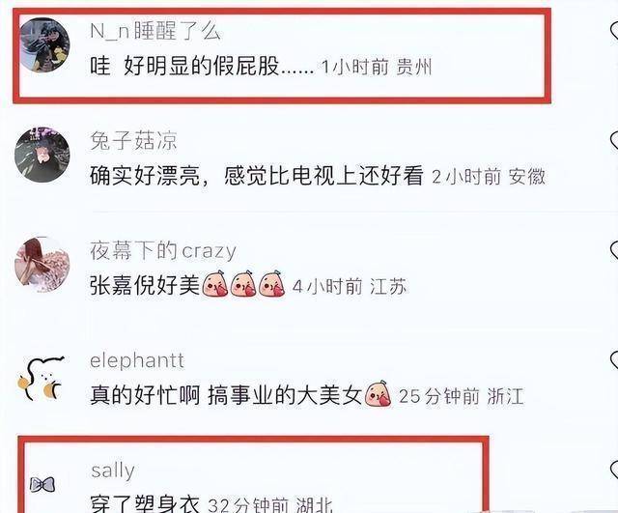
Task: Like the comment by N_n睡醒了么
Action: coord(614,31)
